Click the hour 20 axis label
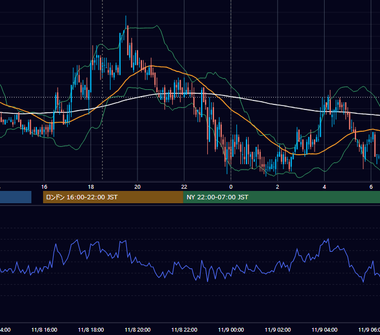This screenshot has height=335, width=380. (137, 186)
